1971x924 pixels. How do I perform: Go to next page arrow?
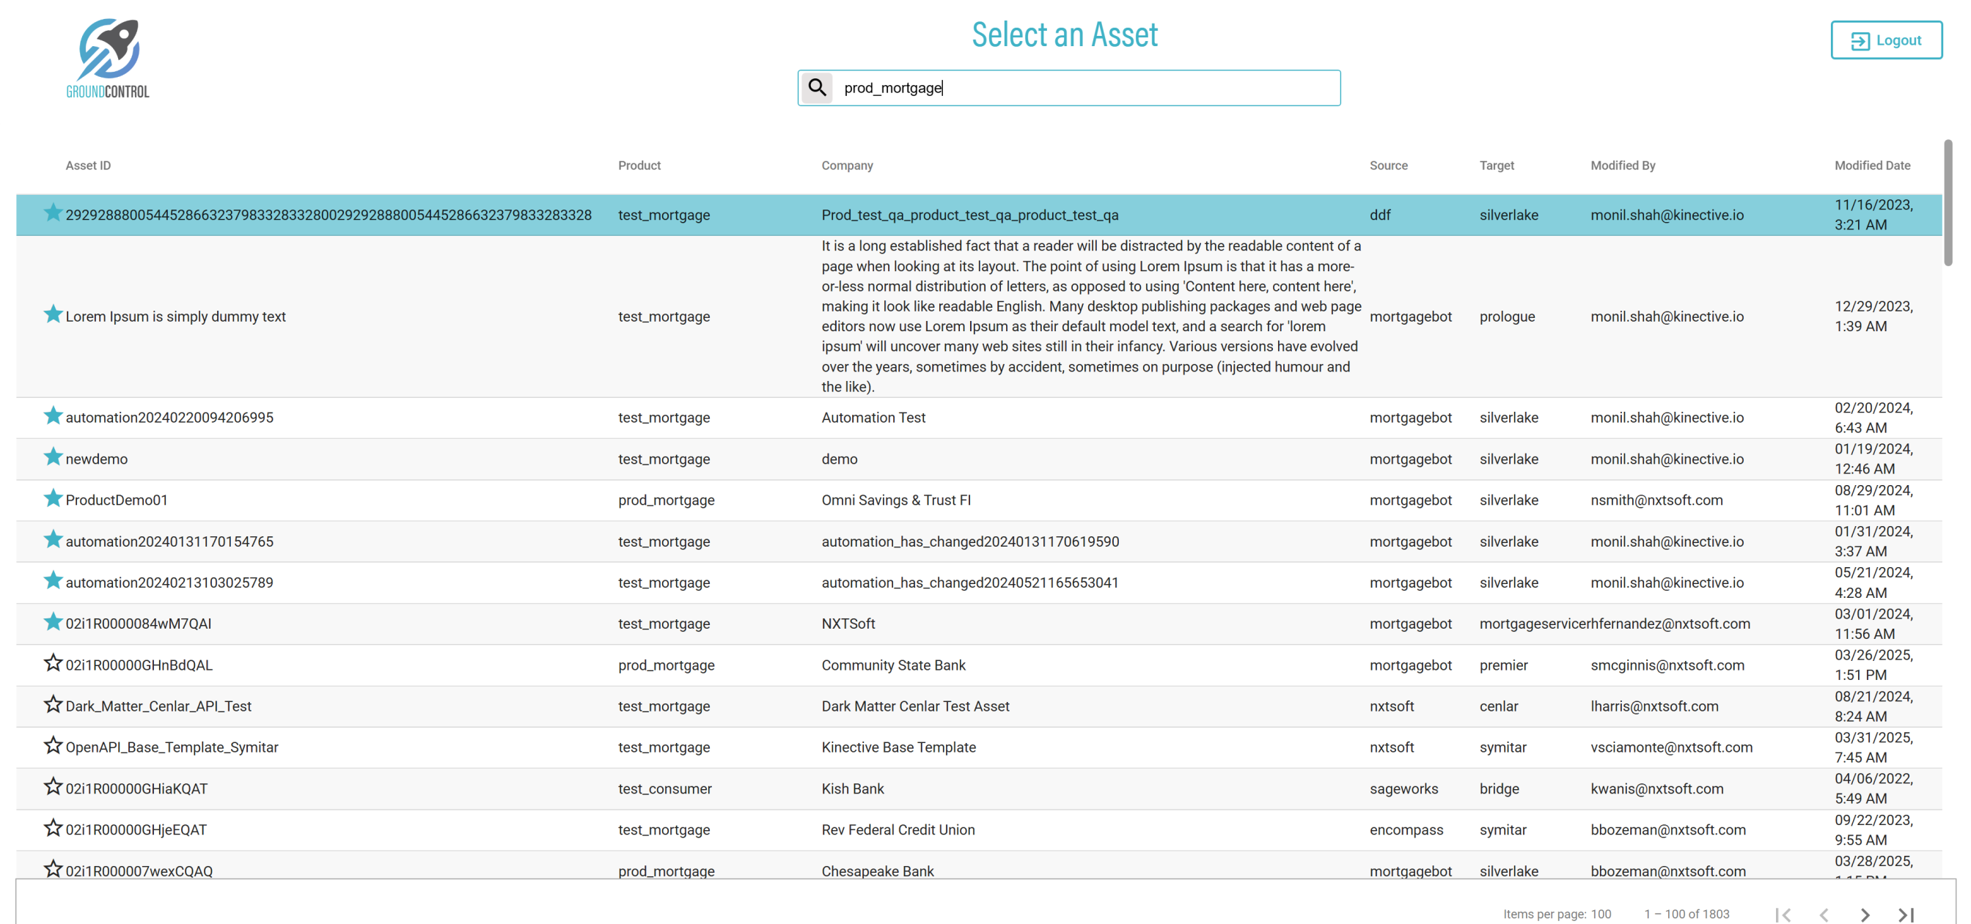(x=1864, y=914)
